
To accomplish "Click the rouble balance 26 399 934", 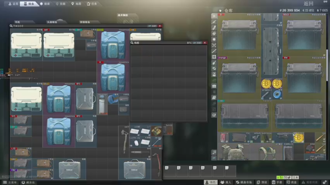I will pos(290,10).
